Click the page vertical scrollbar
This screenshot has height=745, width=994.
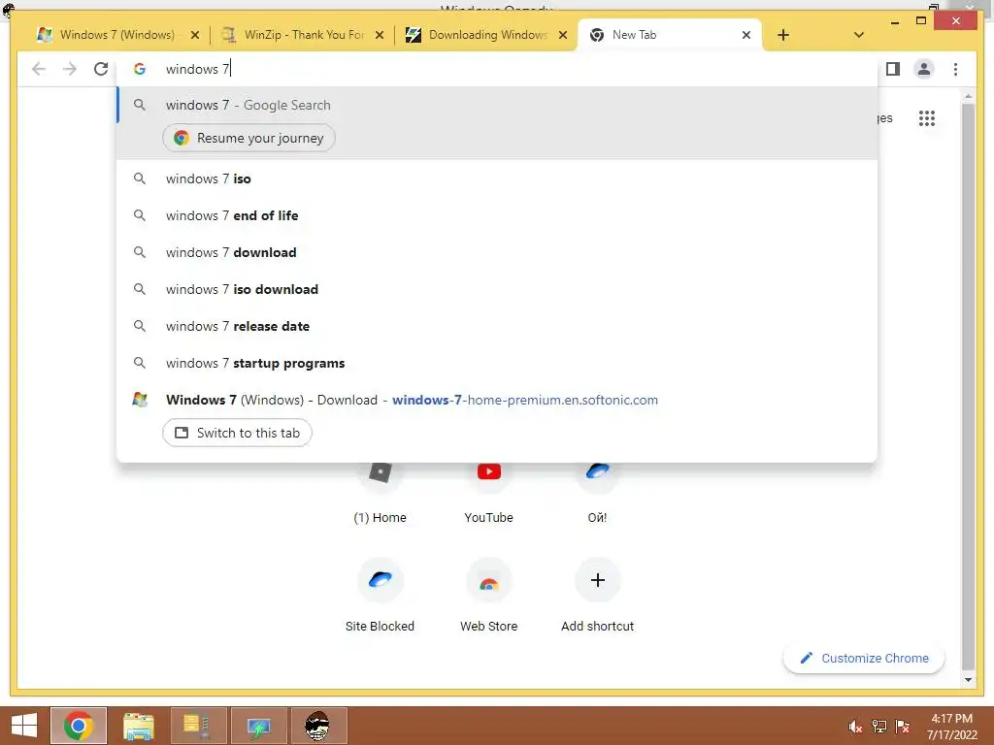(x=968, y=386)
